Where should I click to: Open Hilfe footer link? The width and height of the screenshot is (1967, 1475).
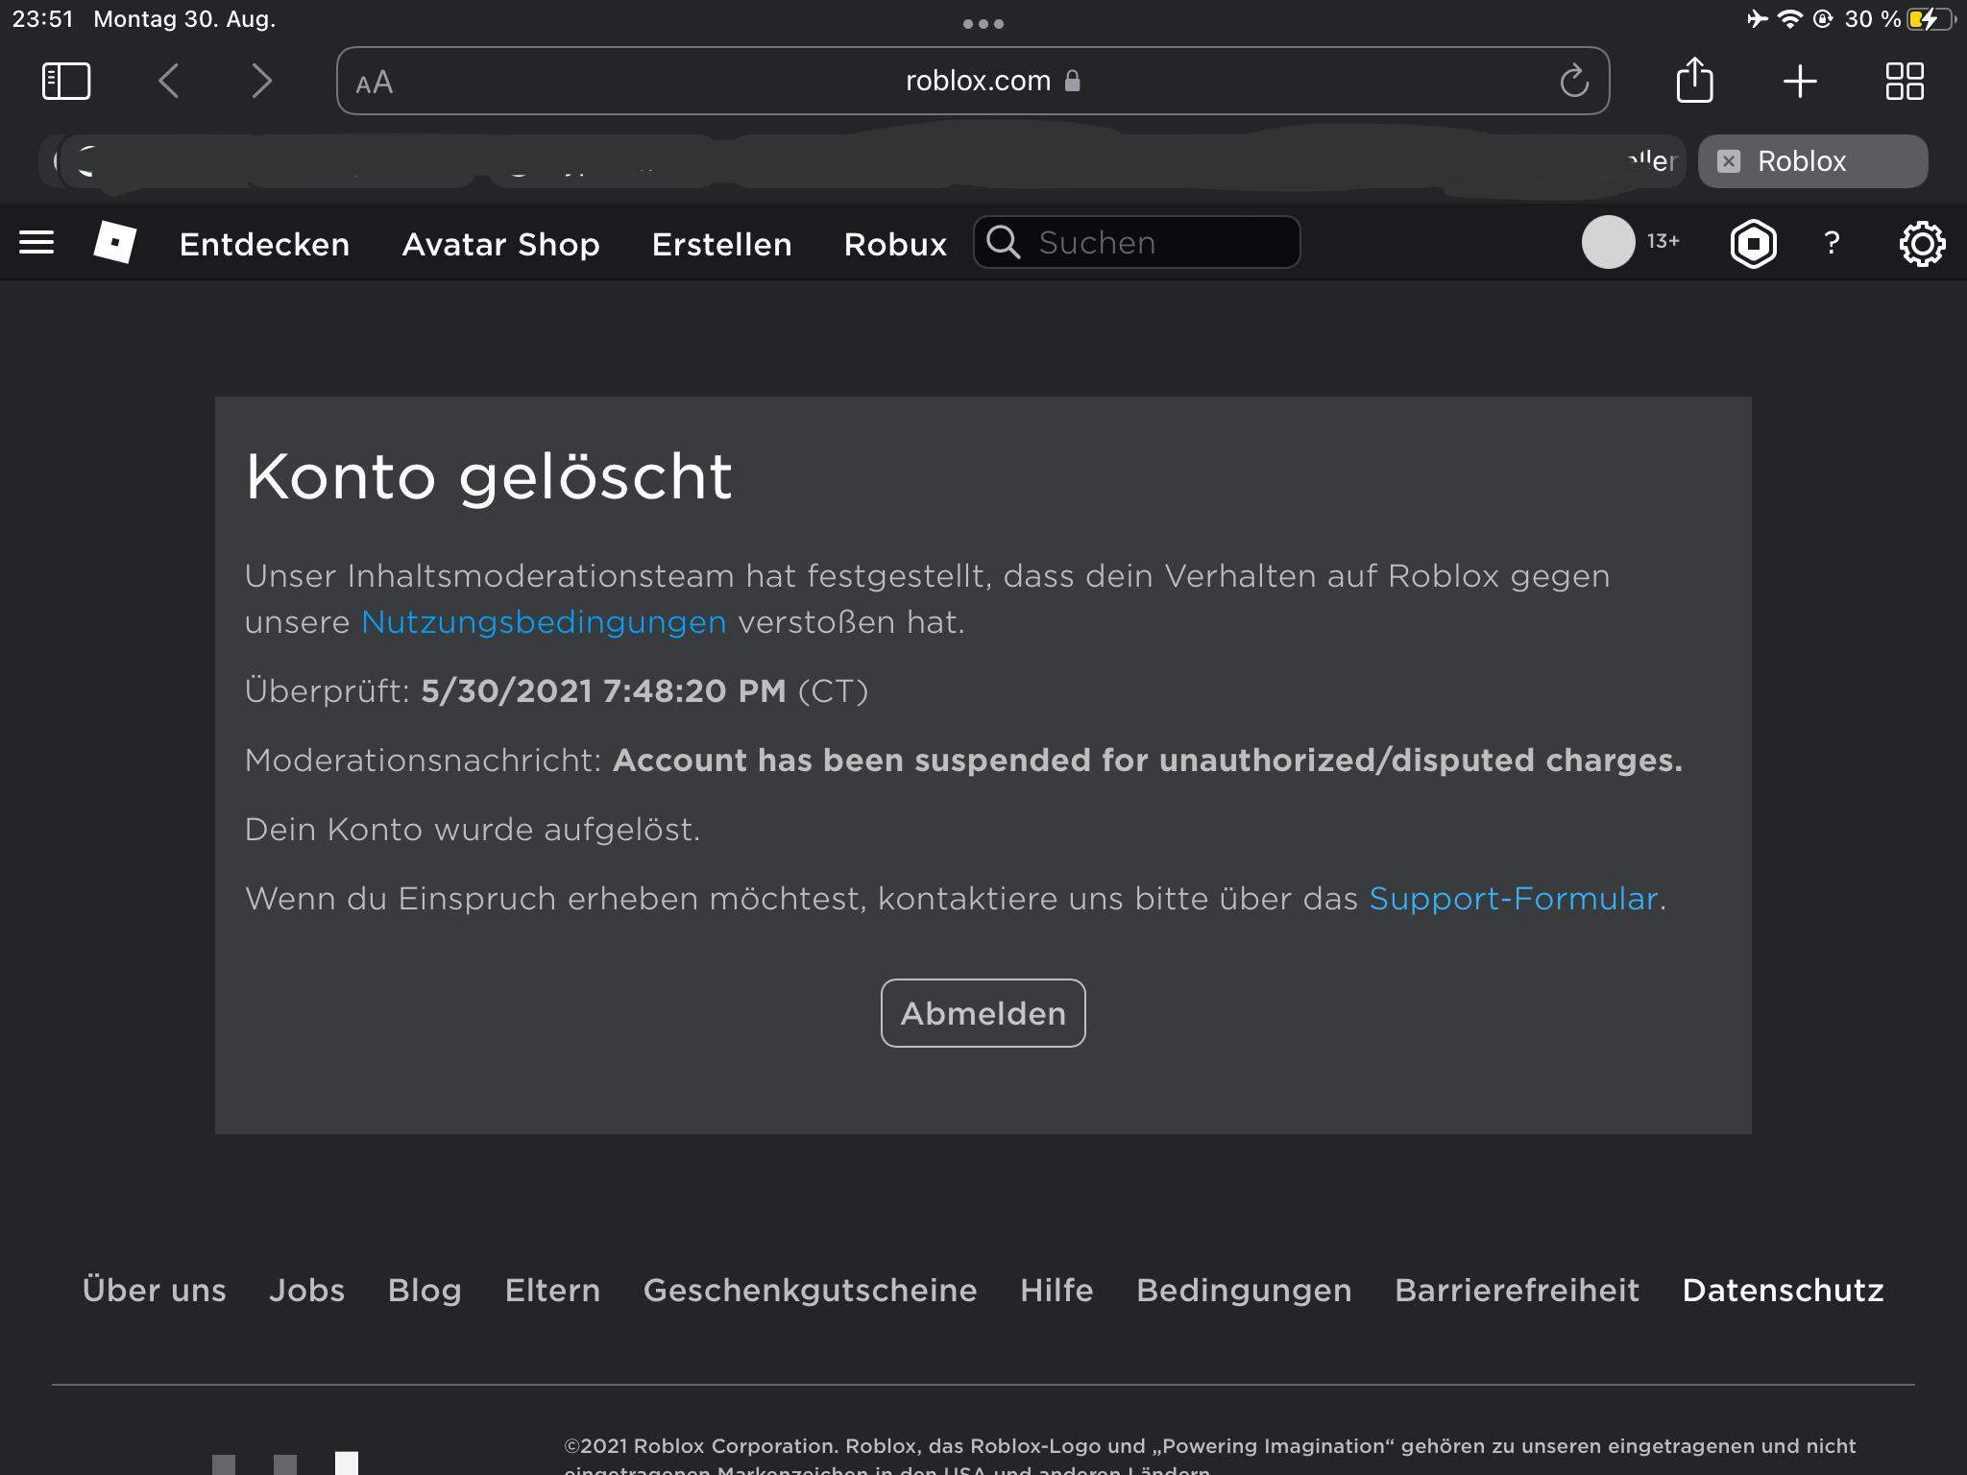coord(1056,1290)
